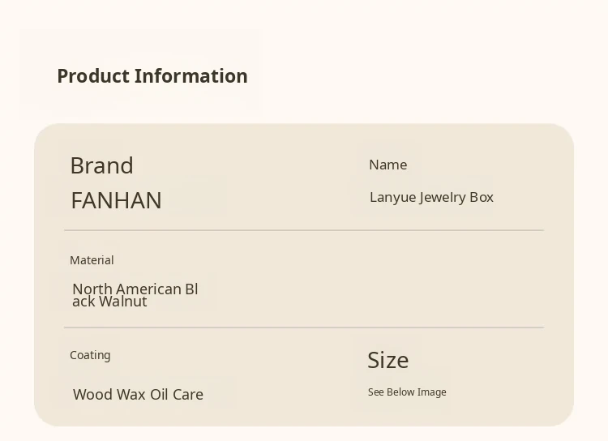Click the word Information in the heading

pyautogui.click(x=191, y=76)
